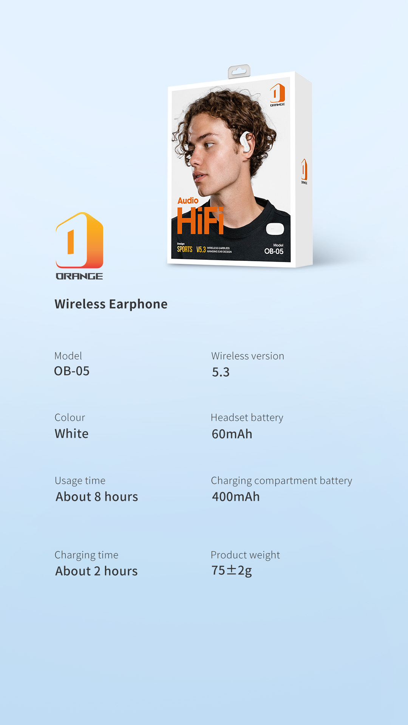Click the 400mAh charging compartment value

point(236,497)
